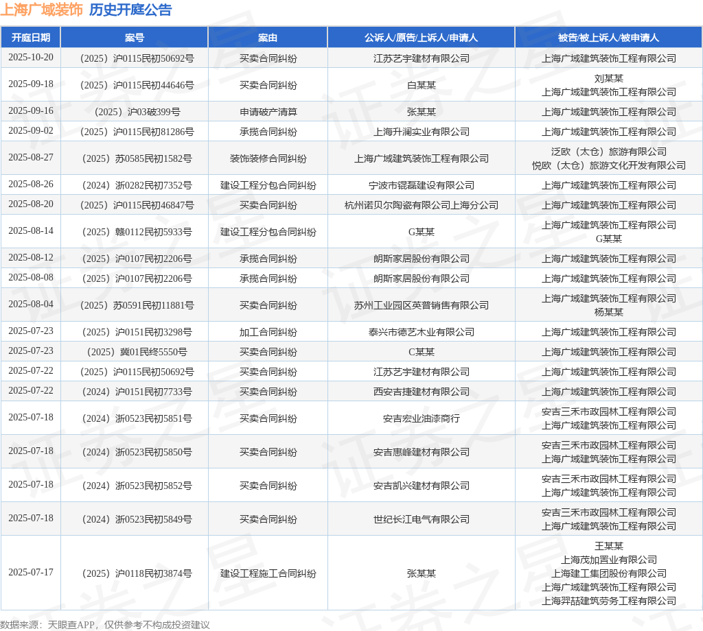Select the date 2025-08-04
703x631 pixels.
point(30,305)
